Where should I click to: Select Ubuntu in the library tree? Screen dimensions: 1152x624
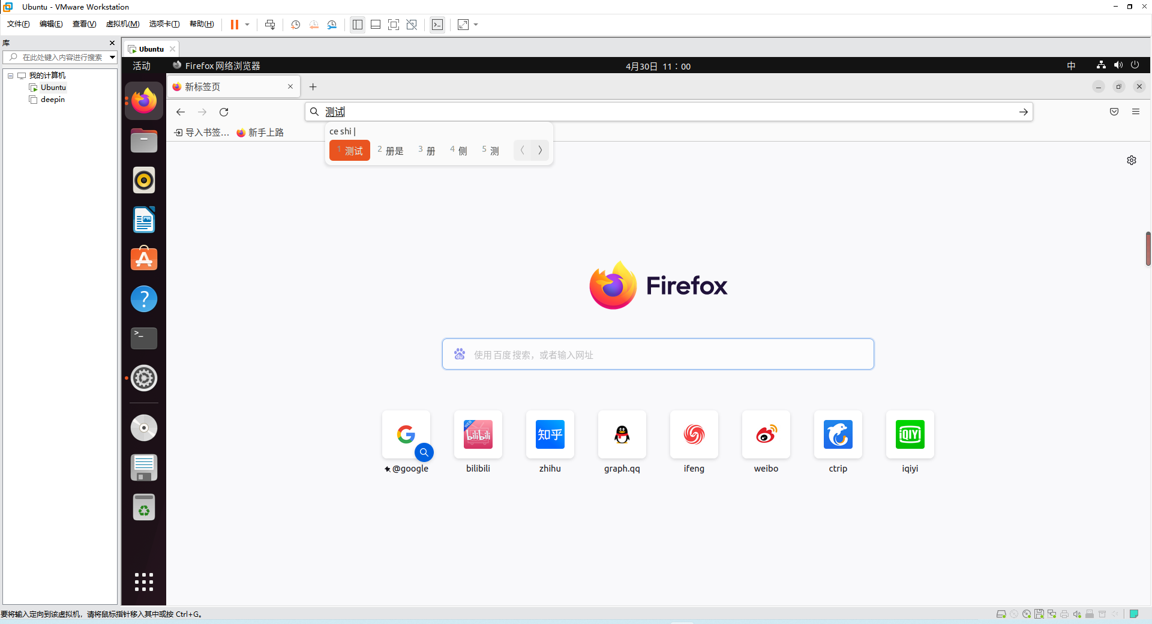[x=53, y=88]
